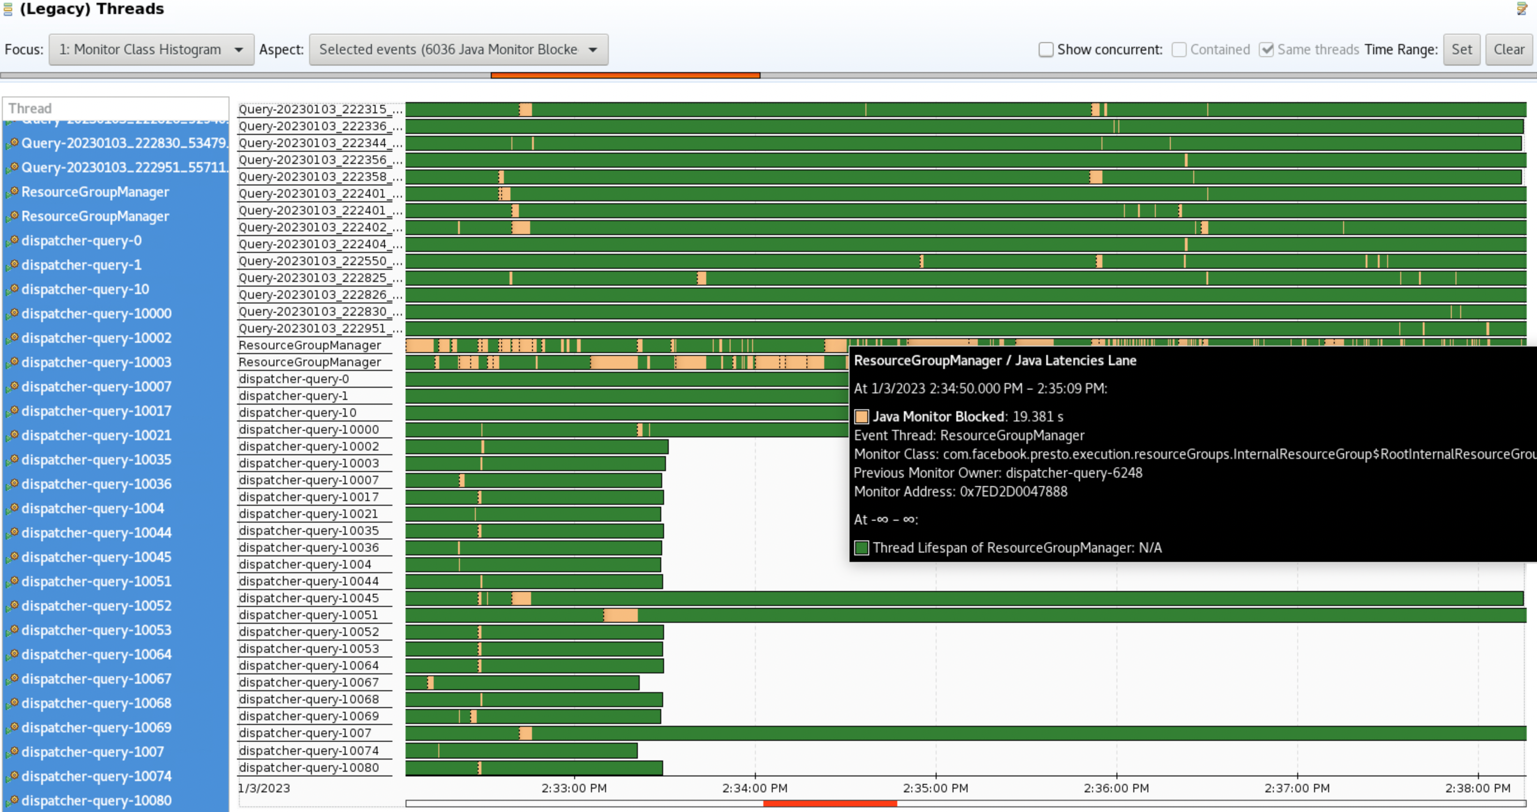This screenshot has height=812, width=1537.
Task: Click the Threads page icon beside the title
Action: point(8,9)
